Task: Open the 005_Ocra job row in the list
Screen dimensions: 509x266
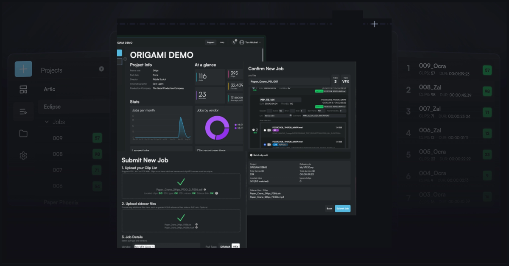Action: click(448, 155)
